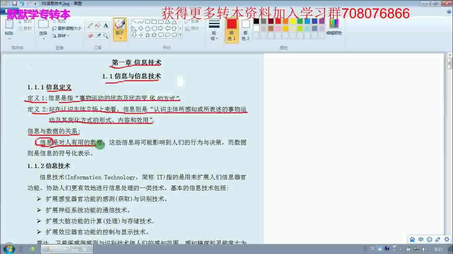This screenshot has width=453, height=254.
Task: Click the Paint window taskbar button
Action: [x=67, y=249]
